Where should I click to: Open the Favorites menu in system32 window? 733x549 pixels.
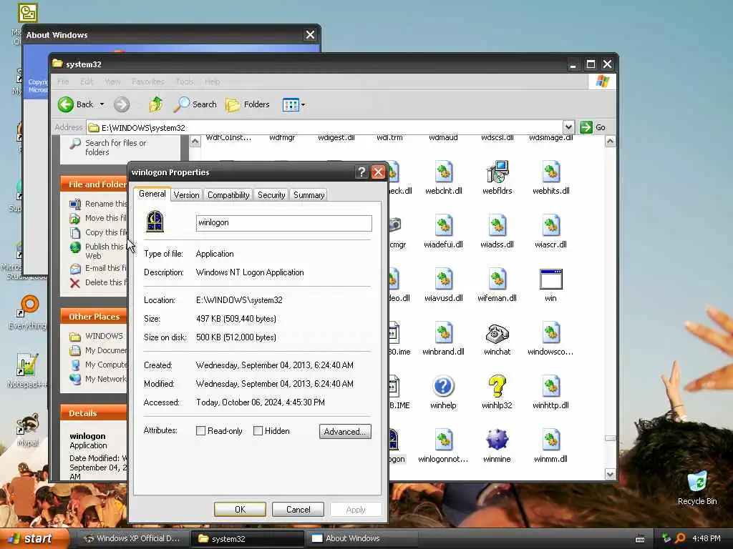coord(147,81)
